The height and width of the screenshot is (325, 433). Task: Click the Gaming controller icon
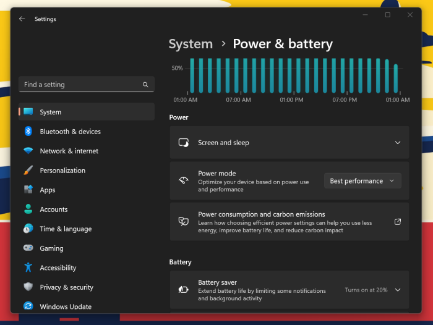click(28, 248)
